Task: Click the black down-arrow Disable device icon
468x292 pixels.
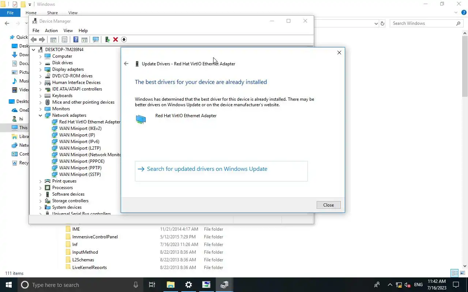Action: 124,39
